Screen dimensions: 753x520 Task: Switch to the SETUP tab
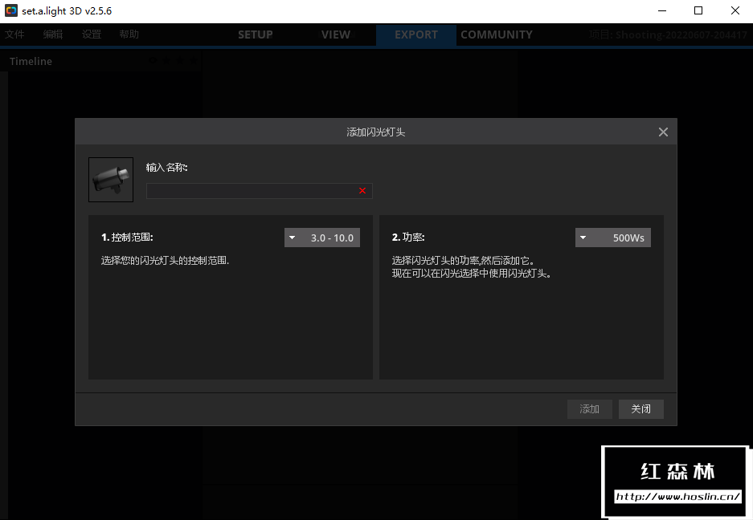click(x=256, y=35)
